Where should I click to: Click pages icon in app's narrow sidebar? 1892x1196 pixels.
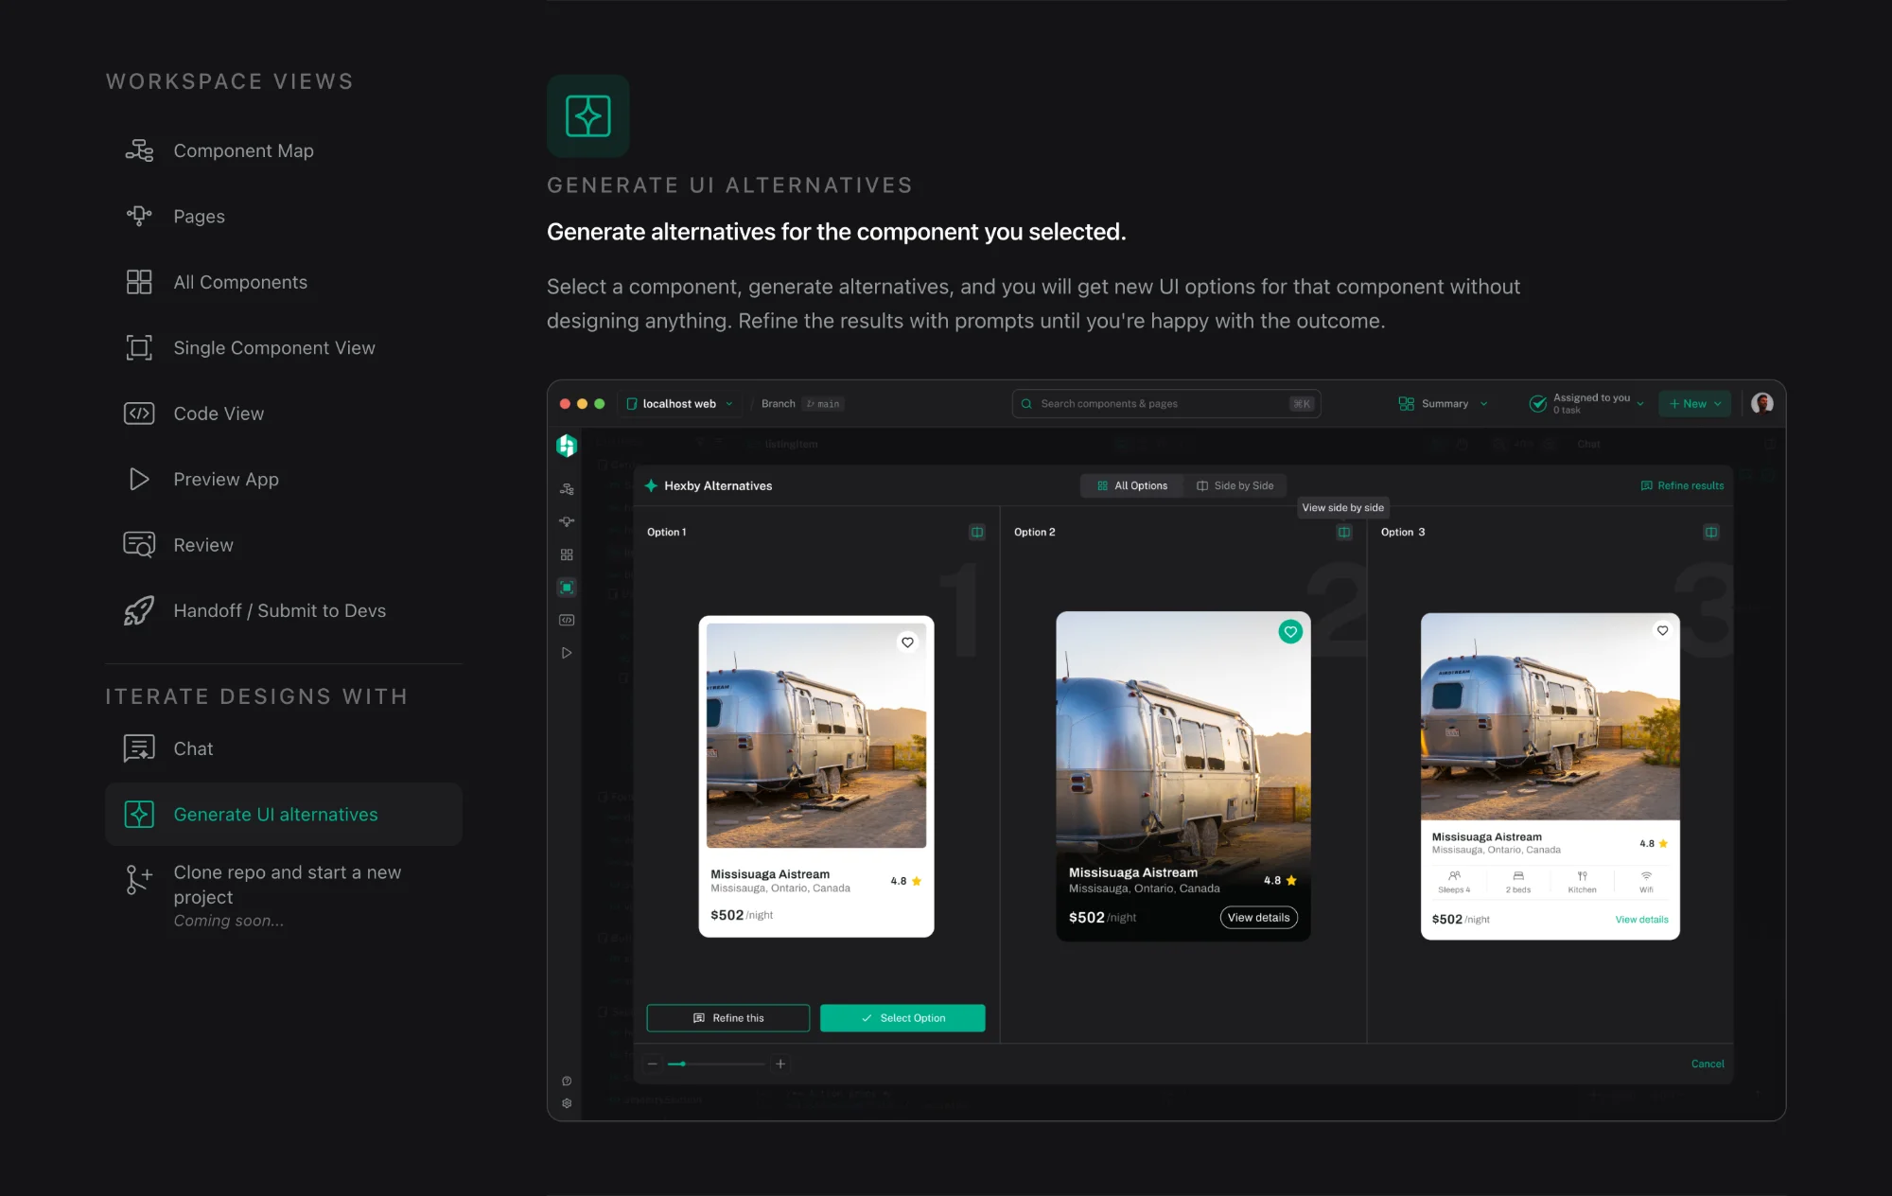click(567, 521)
